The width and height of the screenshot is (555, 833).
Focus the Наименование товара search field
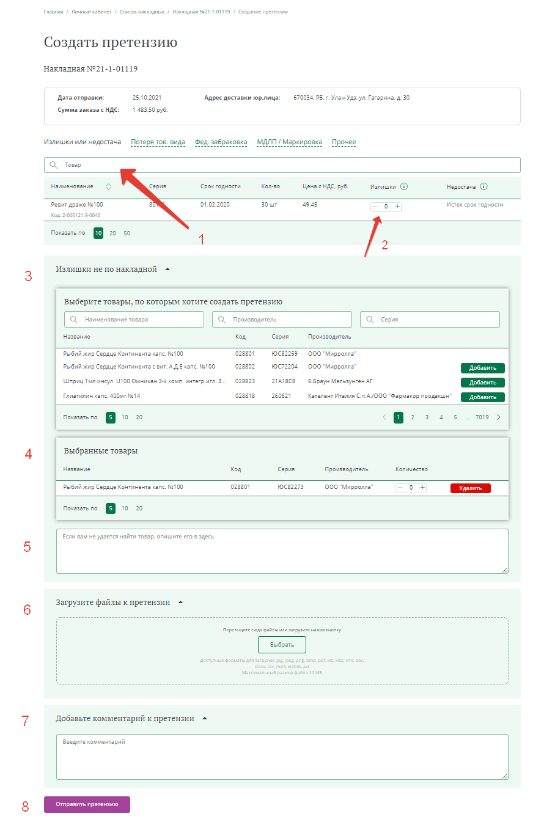click(x=134, y=320)
